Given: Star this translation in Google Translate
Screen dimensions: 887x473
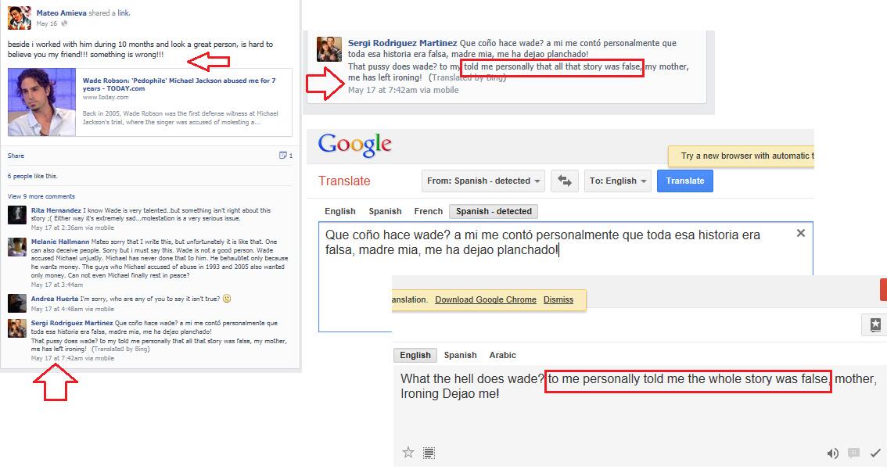Looking at the screenshot, I should [408, 452].
